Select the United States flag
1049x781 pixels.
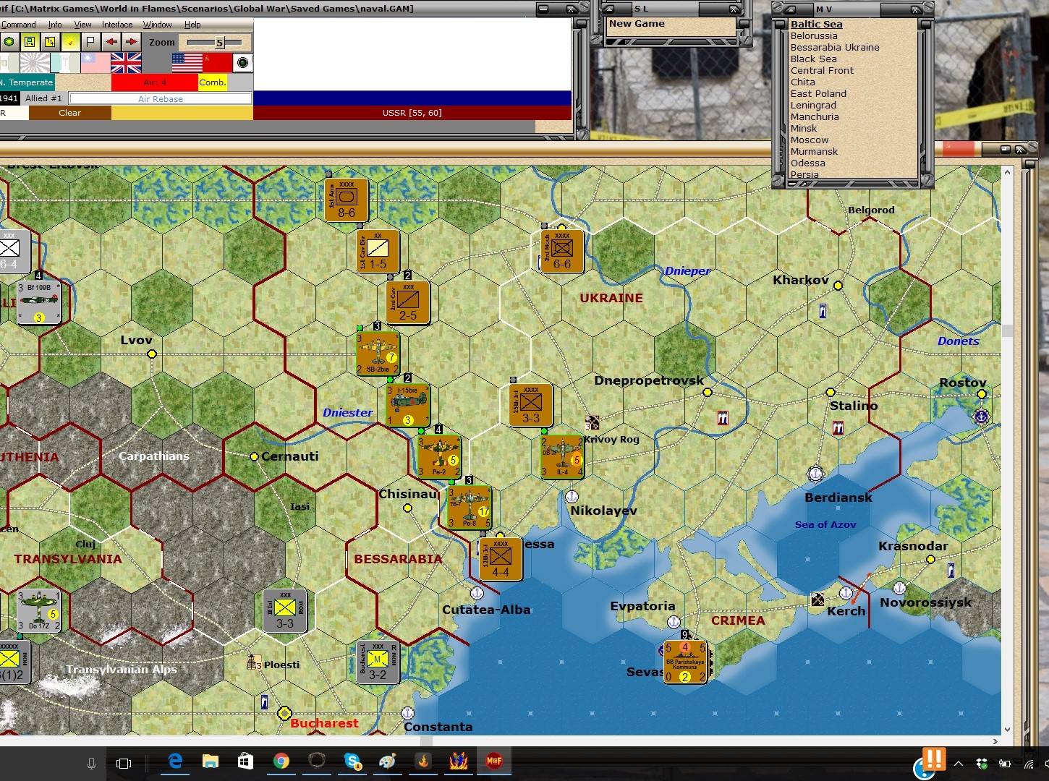tap(187, 63)
